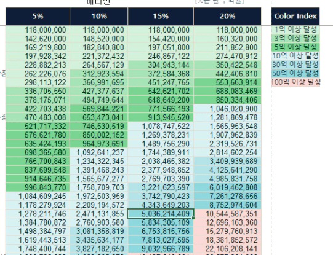Select the 15% column header
Screen dimensions: 333x255
click(161, 17)
